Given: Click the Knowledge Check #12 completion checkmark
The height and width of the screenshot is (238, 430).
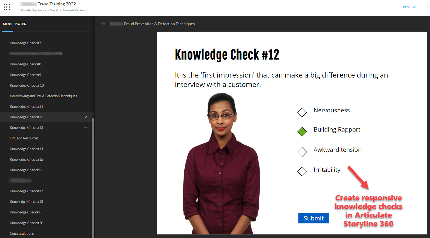Looking at the screenshot, I should click(86, 117).
